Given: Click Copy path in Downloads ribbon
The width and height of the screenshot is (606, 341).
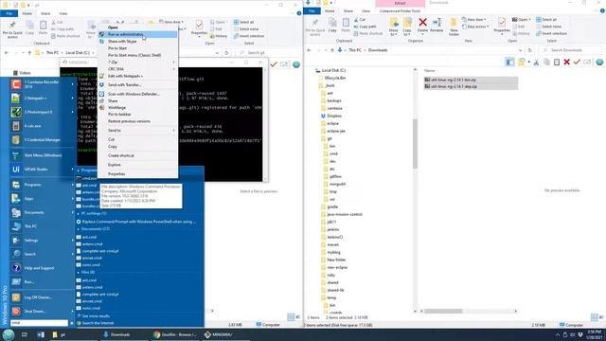Looking at the screenshot, I should (x=365, y=27).
